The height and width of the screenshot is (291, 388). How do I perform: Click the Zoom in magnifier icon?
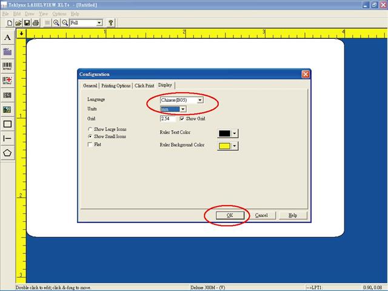pyautogui.click(x=56, y=23)
